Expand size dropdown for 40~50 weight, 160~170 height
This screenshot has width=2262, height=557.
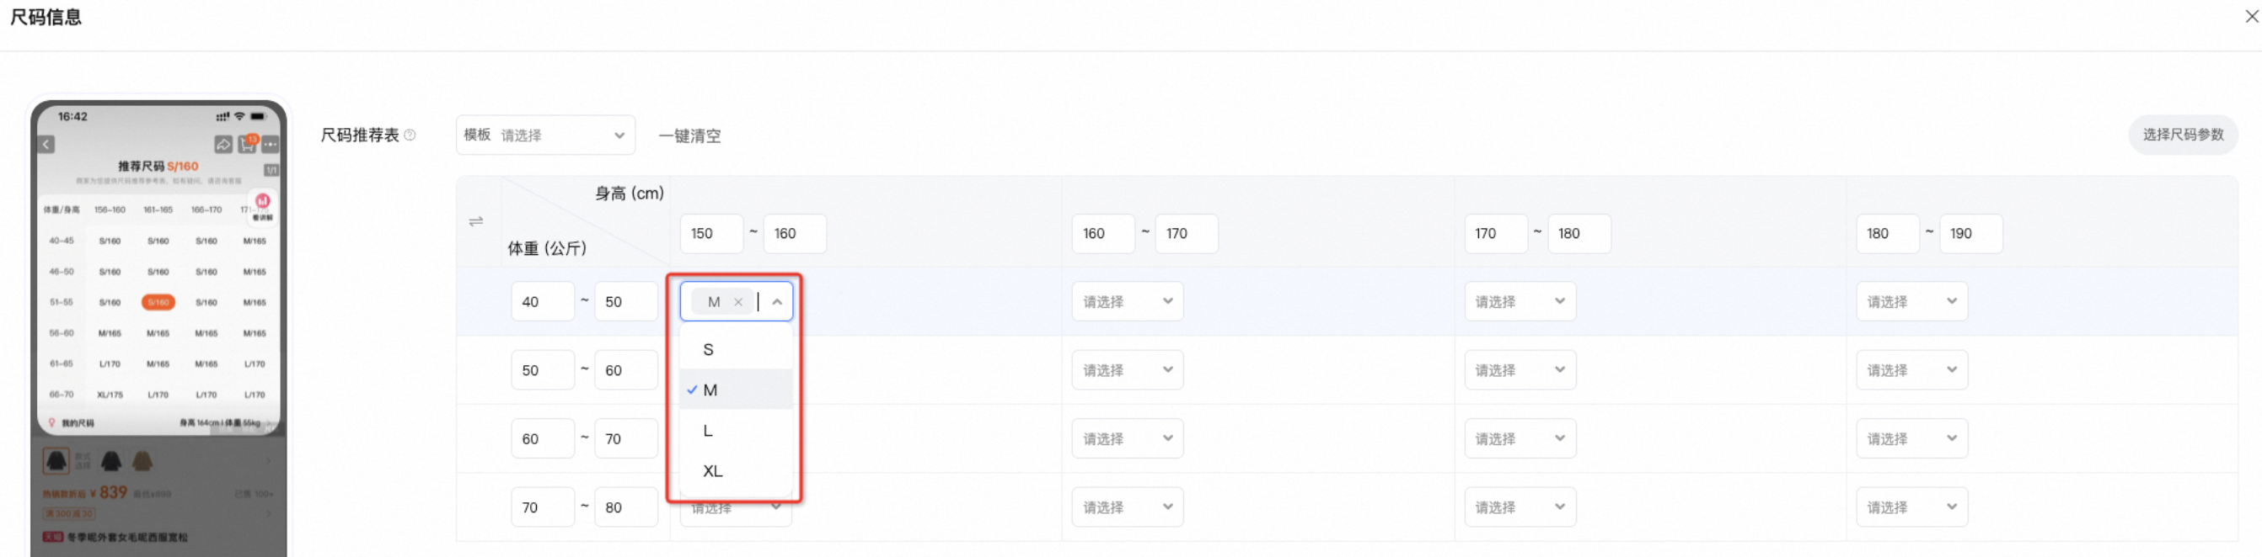(x=1128, y=302)
